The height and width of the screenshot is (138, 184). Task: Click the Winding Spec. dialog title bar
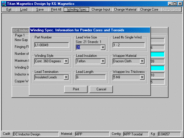click(90, 30)
